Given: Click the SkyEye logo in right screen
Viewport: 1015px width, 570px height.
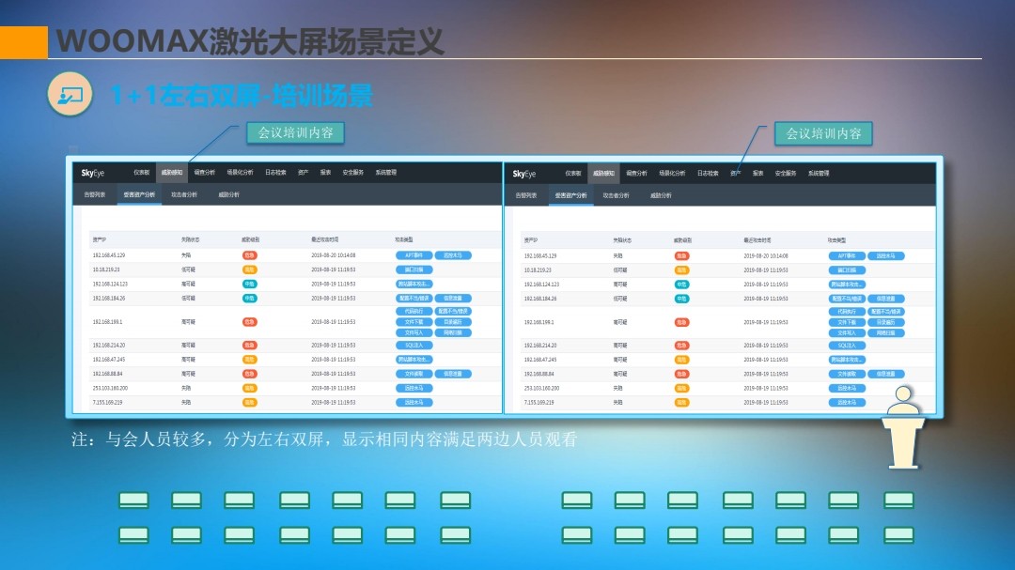Looking at the screenshot, I should (524, 174).
